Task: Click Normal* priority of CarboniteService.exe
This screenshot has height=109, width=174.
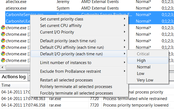Action: [x=143, y=15]
